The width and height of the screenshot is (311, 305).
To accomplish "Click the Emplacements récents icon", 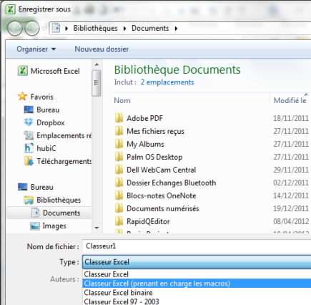I will pos(29,135).
